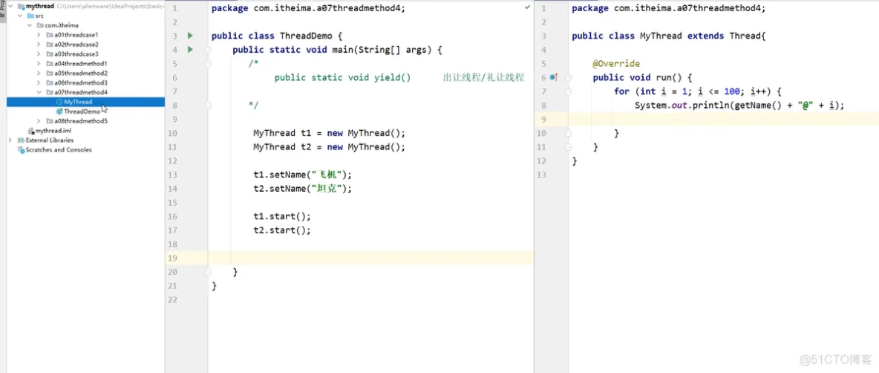Run main method via line 4 gutter arrow
This screenshot has width=879, height=373.
[x=190, y=50]
